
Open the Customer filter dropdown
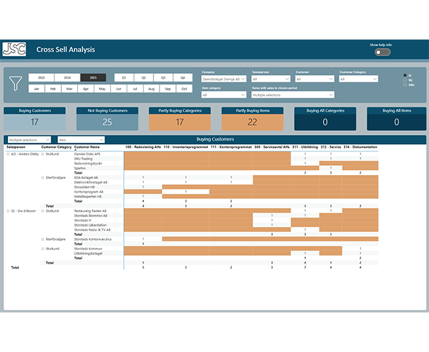click(x=314, y=79)
